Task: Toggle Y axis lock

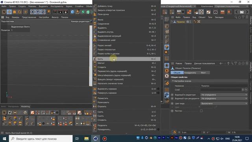Action: coord(38,12)
